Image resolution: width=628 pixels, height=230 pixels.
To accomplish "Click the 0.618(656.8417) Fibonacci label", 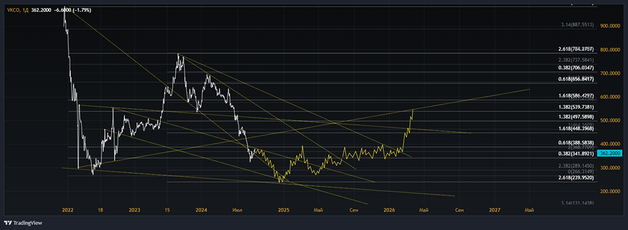I will [576, 79].
